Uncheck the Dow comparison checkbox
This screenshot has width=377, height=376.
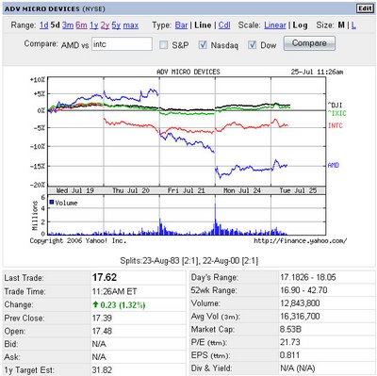pos(252,45)
